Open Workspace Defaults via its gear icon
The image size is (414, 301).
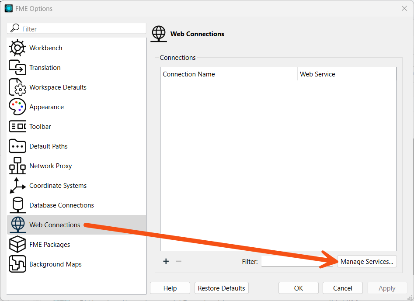click(x=17, y=87)
